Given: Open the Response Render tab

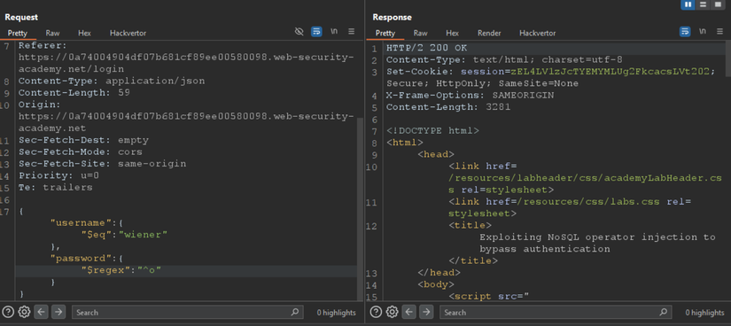Looking at the screenshot, I should click(x=489, y=33).
